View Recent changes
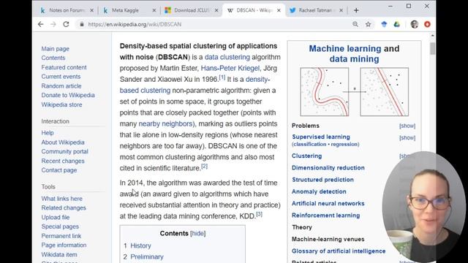The width and height of the screenshot is (468, 263). pos(63,161)
